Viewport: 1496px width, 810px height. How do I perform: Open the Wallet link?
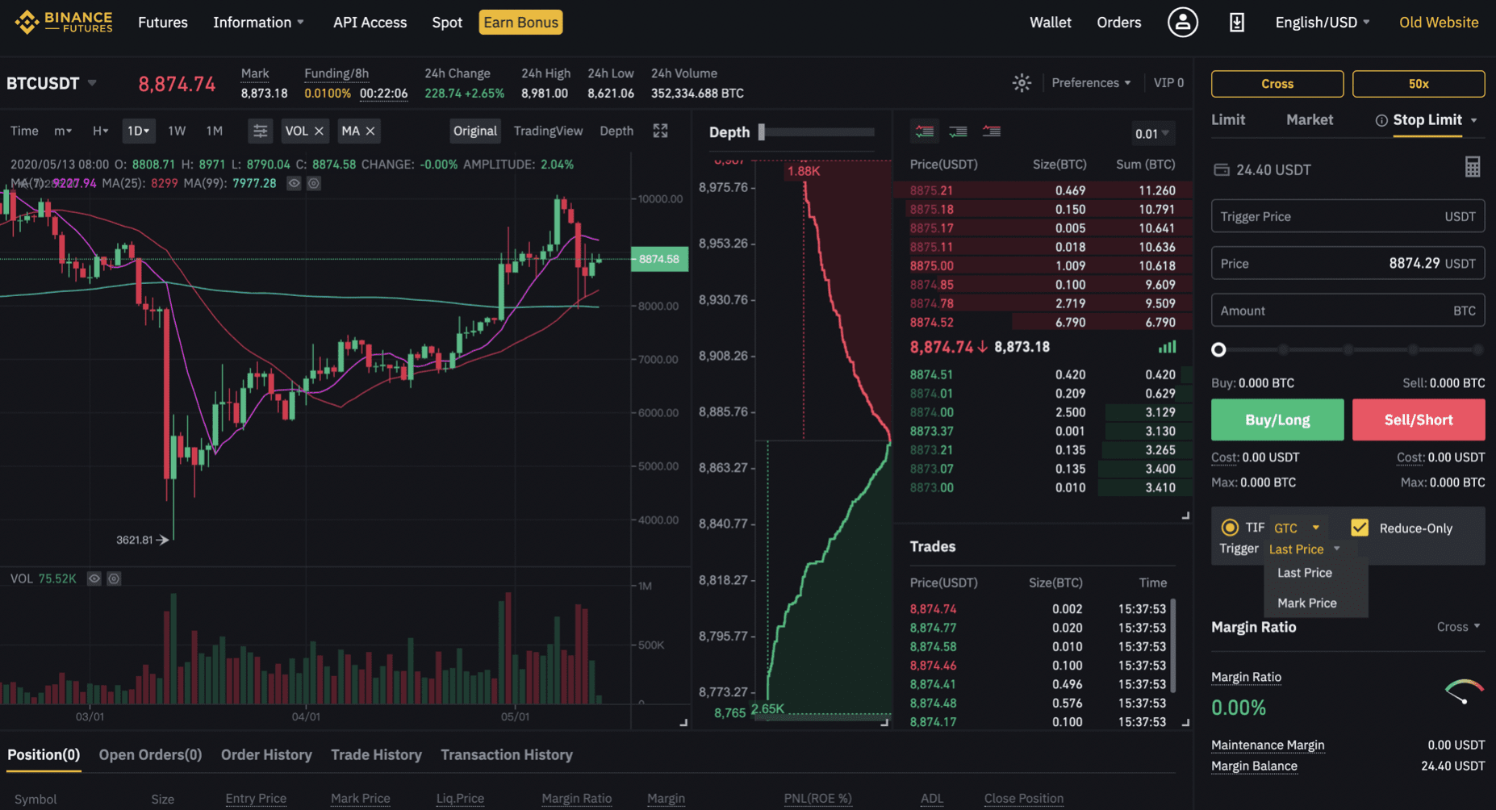click(1050, 22)
